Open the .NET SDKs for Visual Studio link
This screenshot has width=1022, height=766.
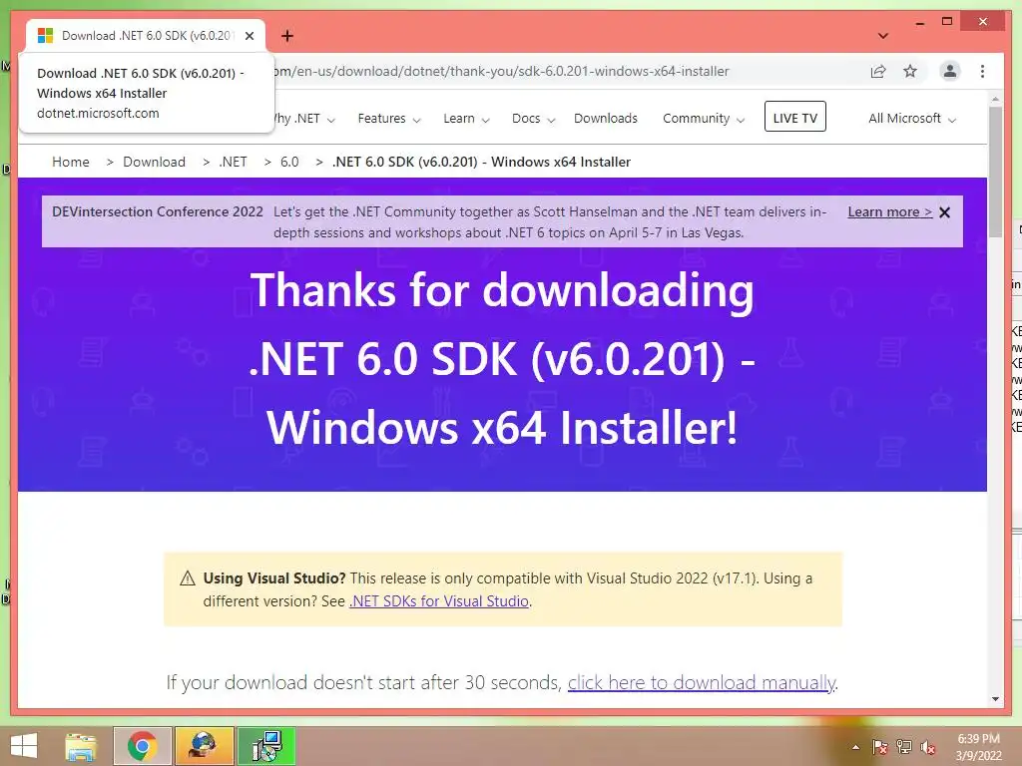click(x=439, y=601)
